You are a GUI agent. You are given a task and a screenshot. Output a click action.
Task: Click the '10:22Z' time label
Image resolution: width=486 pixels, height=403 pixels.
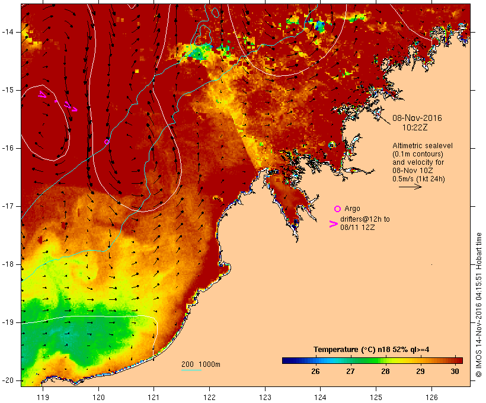click(415, 127)
